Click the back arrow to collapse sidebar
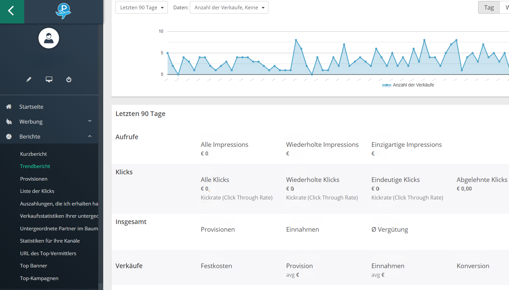The height and width of the screenshot is (290, 509). pos(12,12)
